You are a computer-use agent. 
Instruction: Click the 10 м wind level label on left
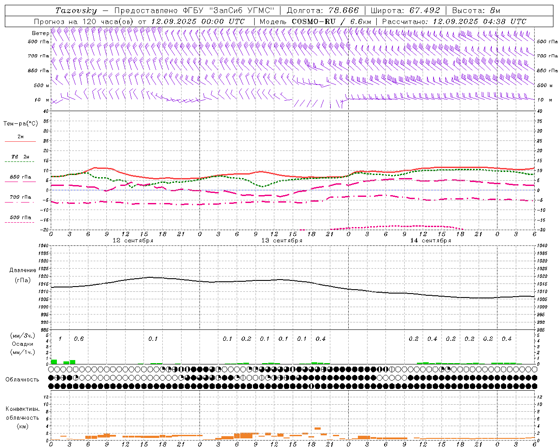(42, 100)
